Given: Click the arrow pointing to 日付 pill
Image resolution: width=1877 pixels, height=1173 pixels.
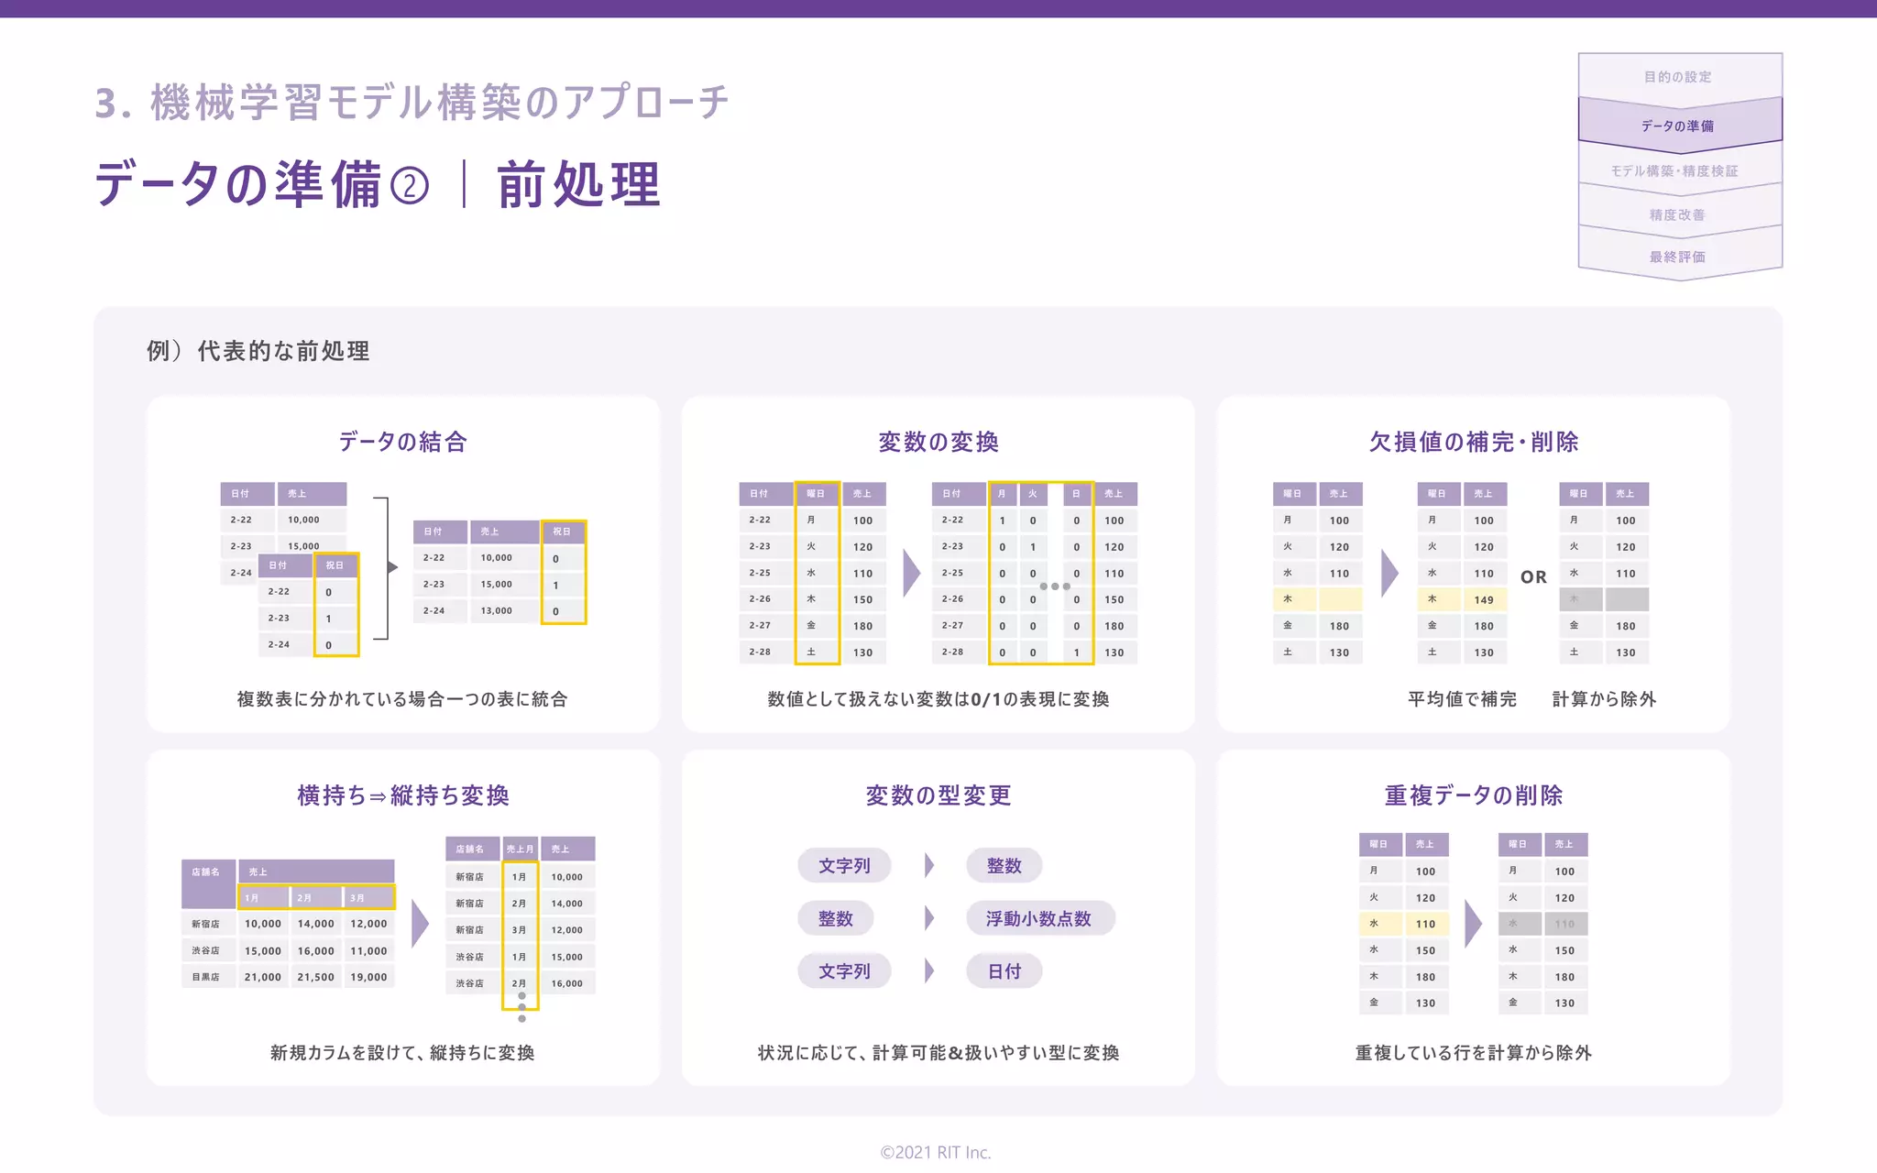Looking at the screenshot, I should click(929, 971).
